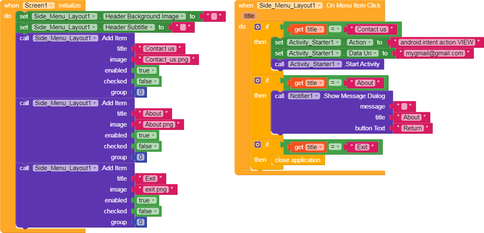Select the Start Activity call block
This screenshot has width=484, height=233.
(361, 64)
